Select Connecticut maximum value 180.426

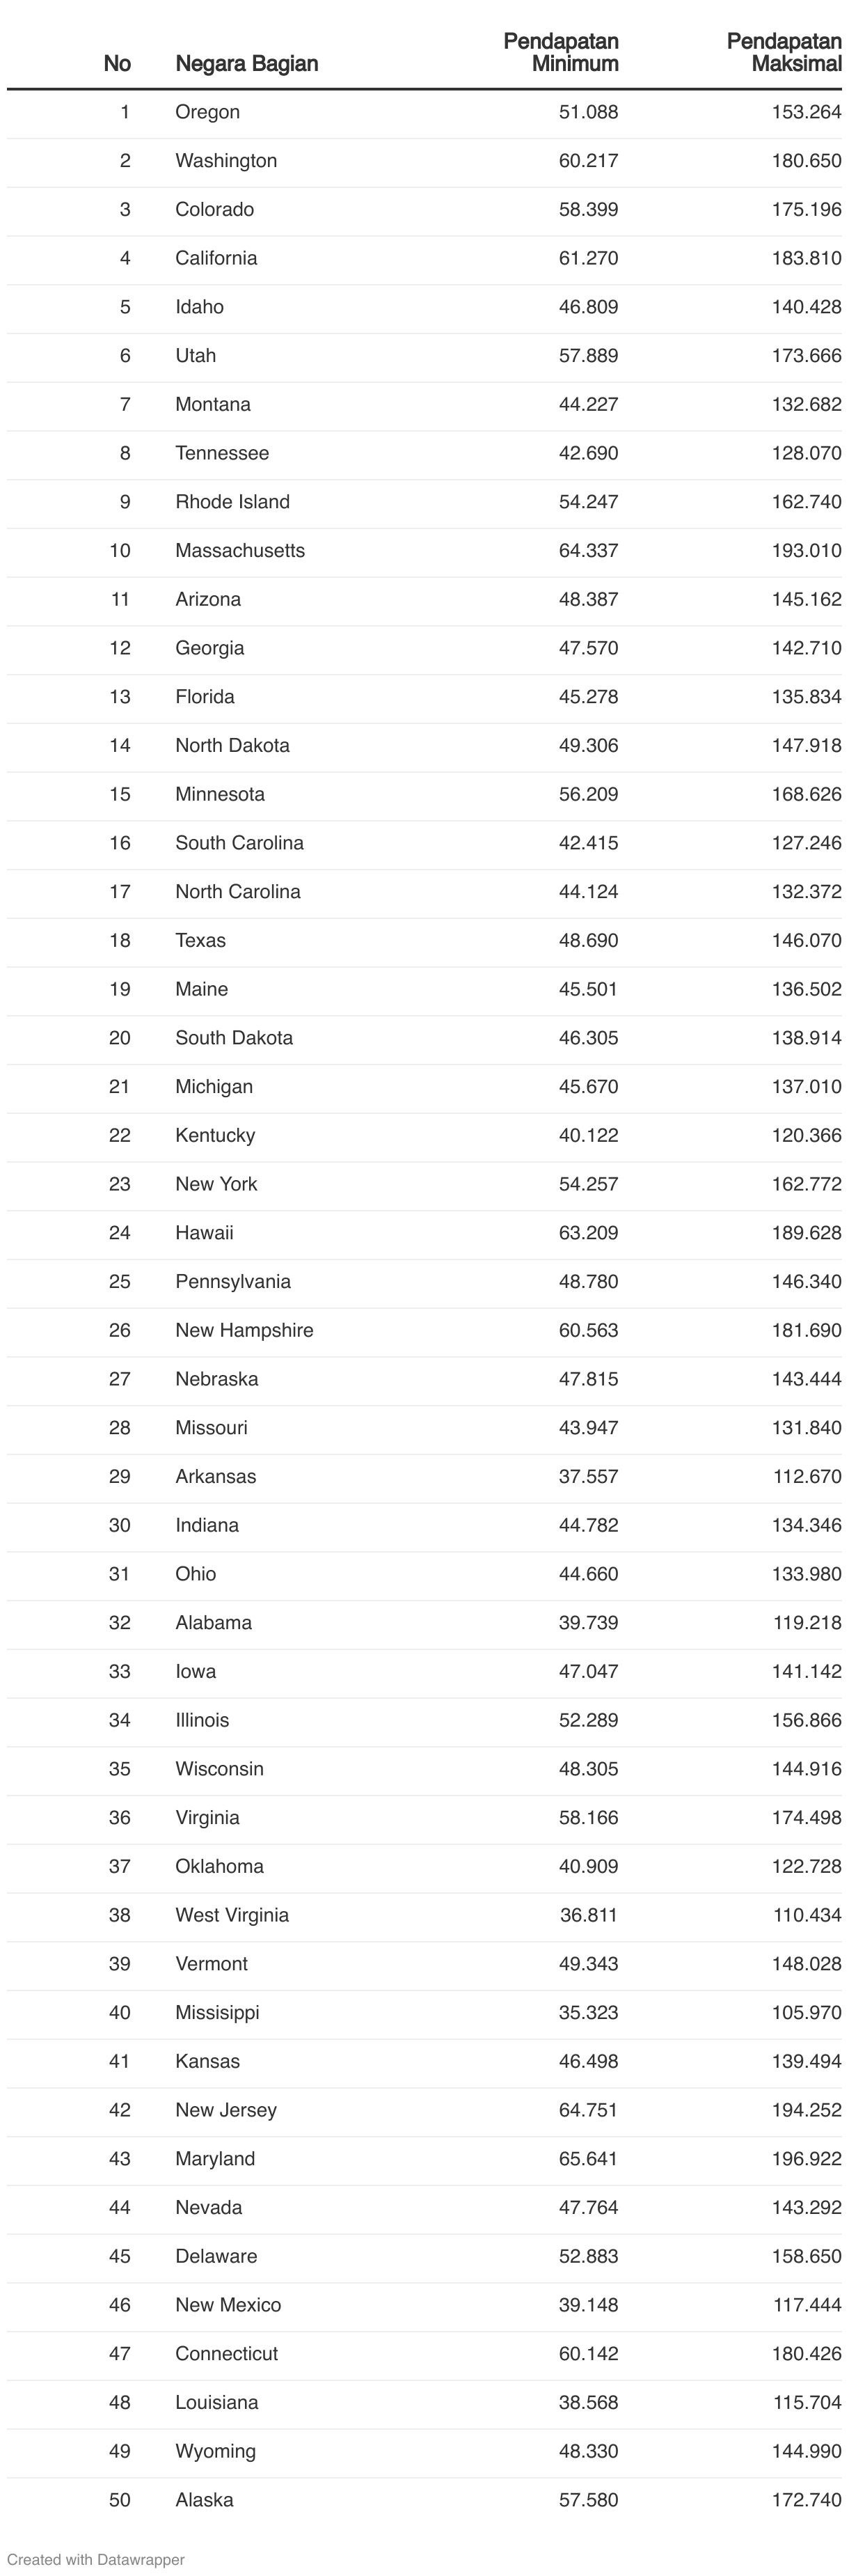coord(806,2353)
